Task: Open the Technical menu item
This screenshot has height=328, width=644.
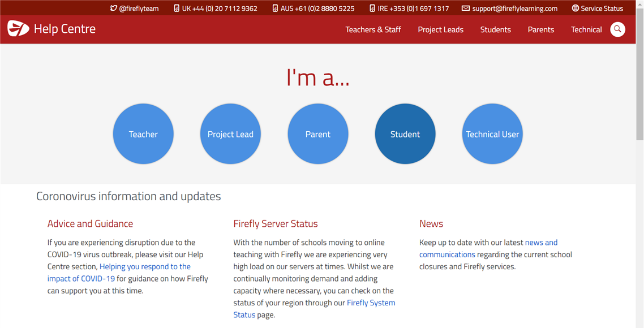Action: pyautogui.click(x=586, y=29)
